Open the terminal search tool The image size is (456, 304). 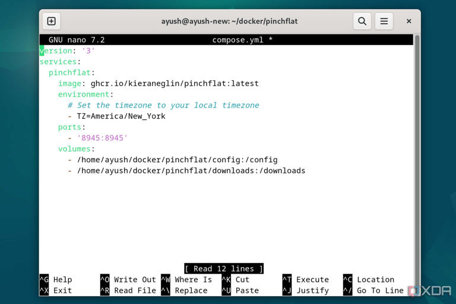pyautogui.click(x=362, y=21)
